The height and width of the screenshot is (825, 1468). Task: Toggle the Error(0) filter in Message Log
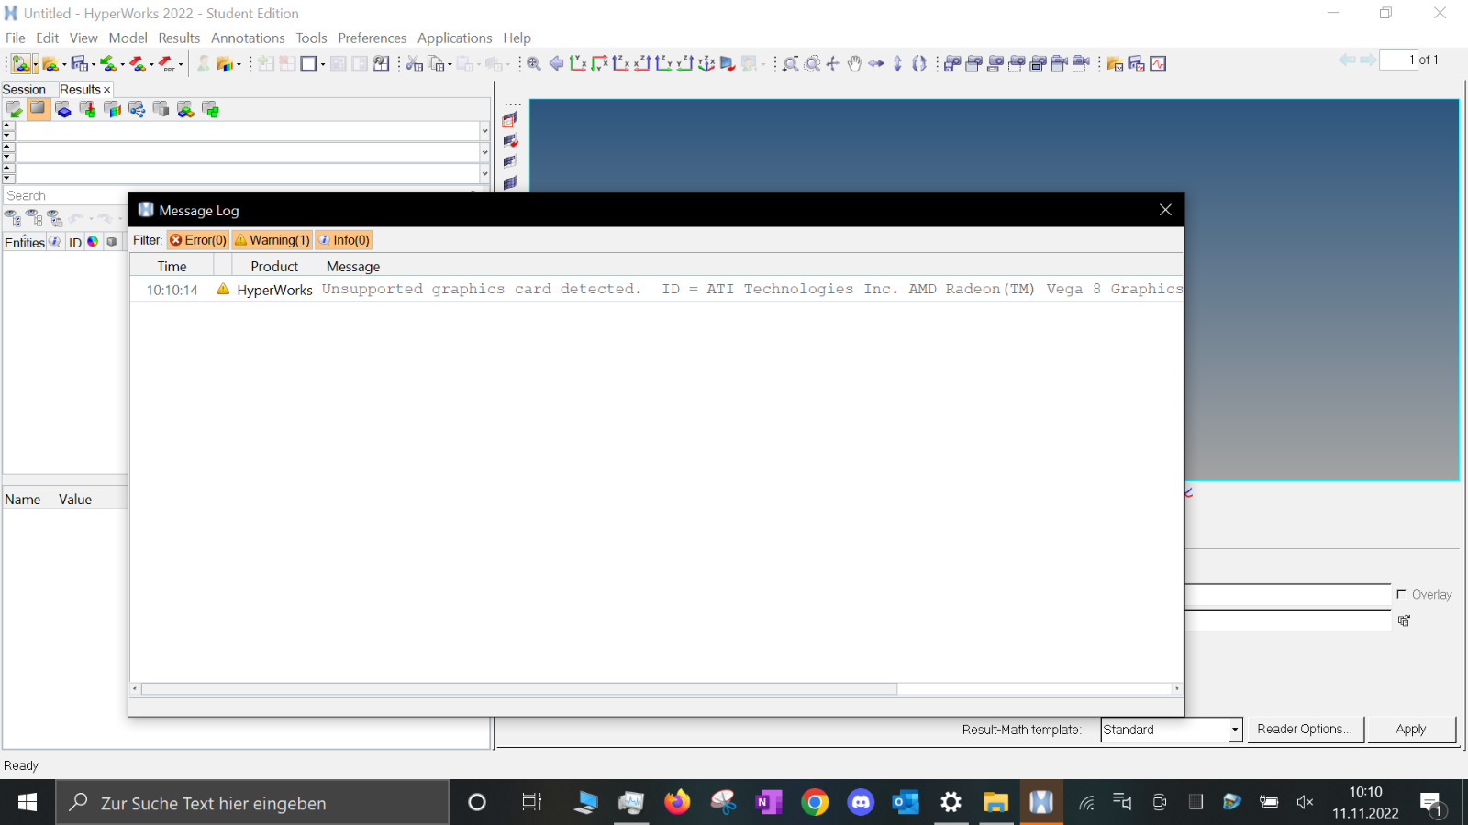[198, 240]
